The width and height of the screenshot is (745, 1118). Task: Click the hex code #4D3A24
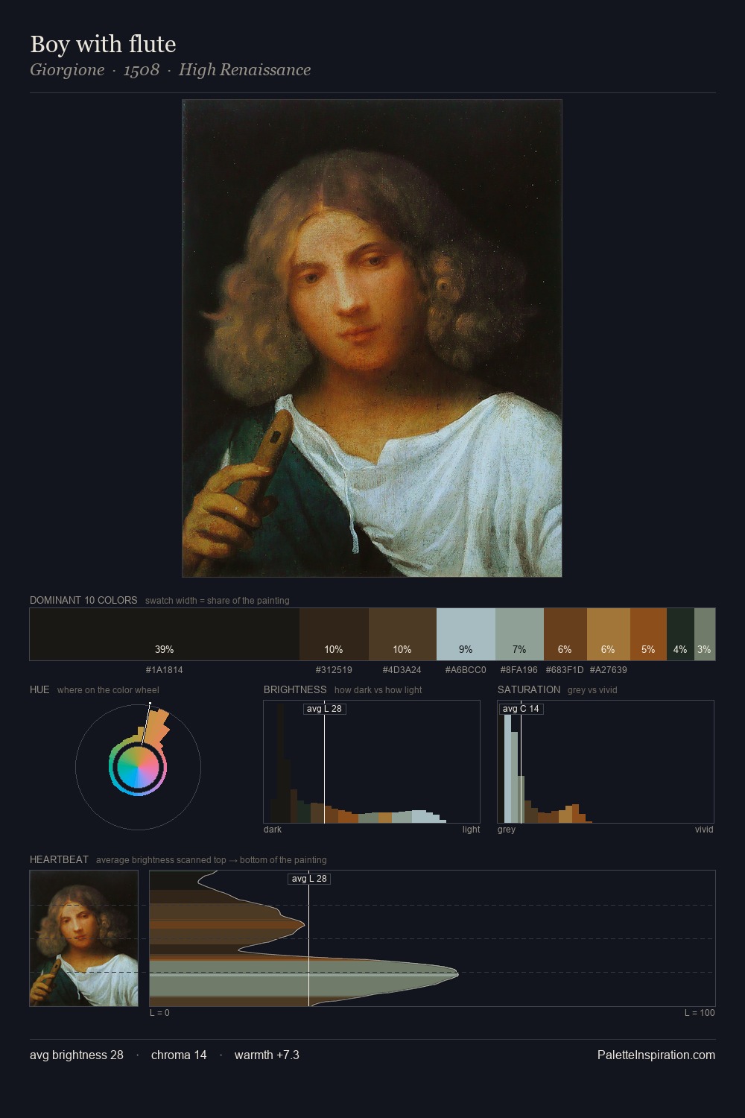(402, 669)
